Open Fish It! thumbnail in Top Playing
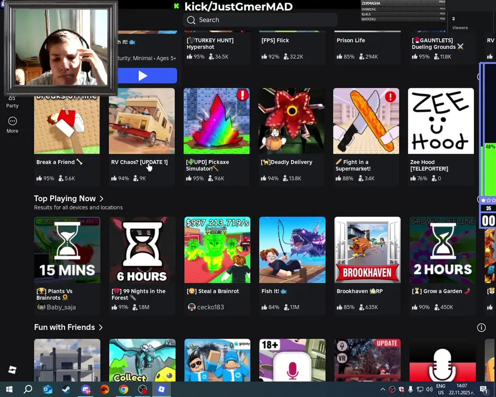Viewport: 496px width, 397px height. point(292,250)
